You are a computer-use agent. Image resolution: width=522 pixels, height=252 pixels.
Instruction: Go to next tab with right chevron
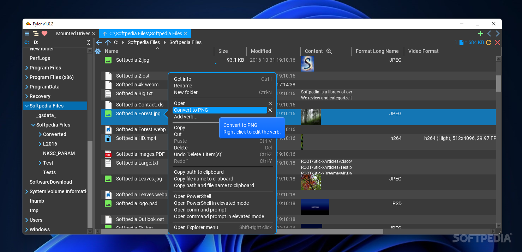click(x=498, y=33)
